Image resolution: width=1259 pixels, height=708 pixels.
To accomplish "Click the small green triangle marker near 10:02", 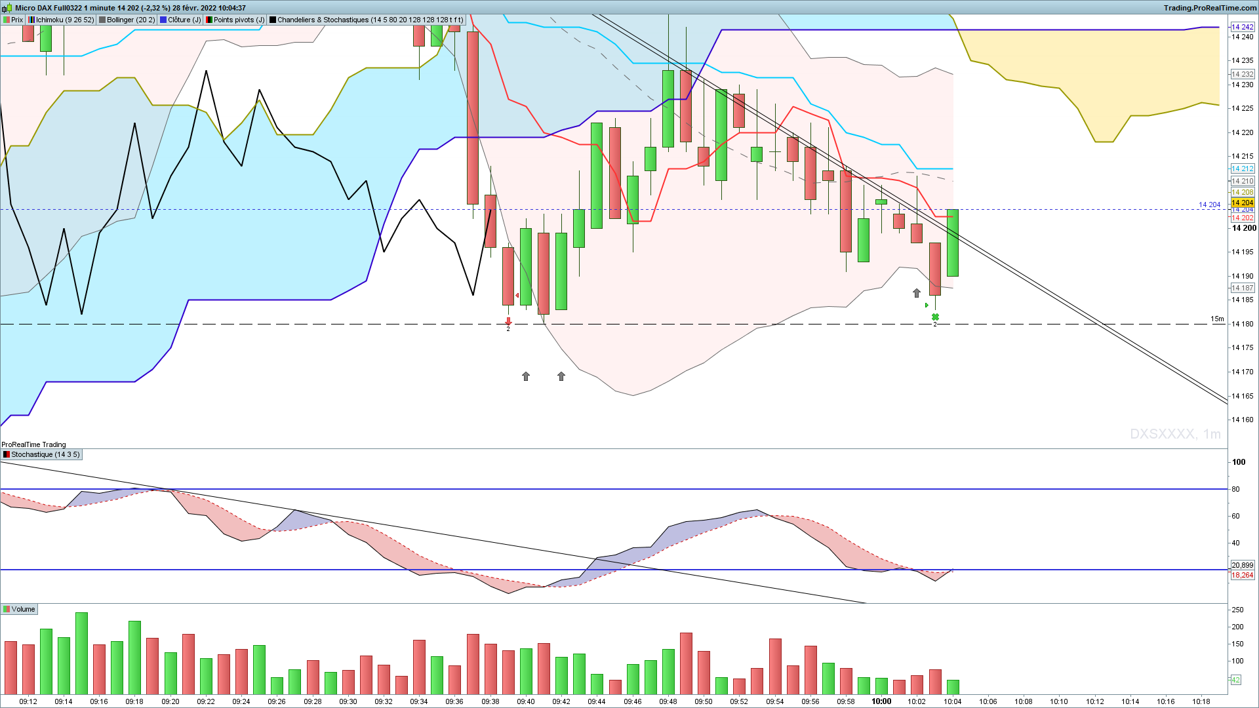I will [x=927, y=305].
